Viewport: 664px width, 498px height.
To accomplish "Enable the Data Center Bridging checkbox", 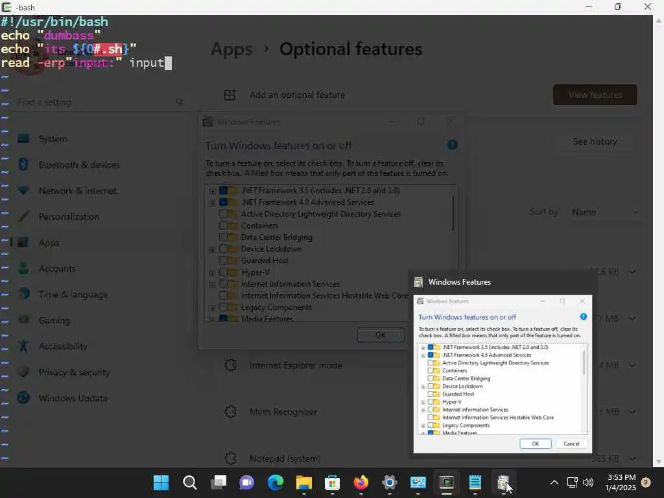I will click(x=223, y=237).
